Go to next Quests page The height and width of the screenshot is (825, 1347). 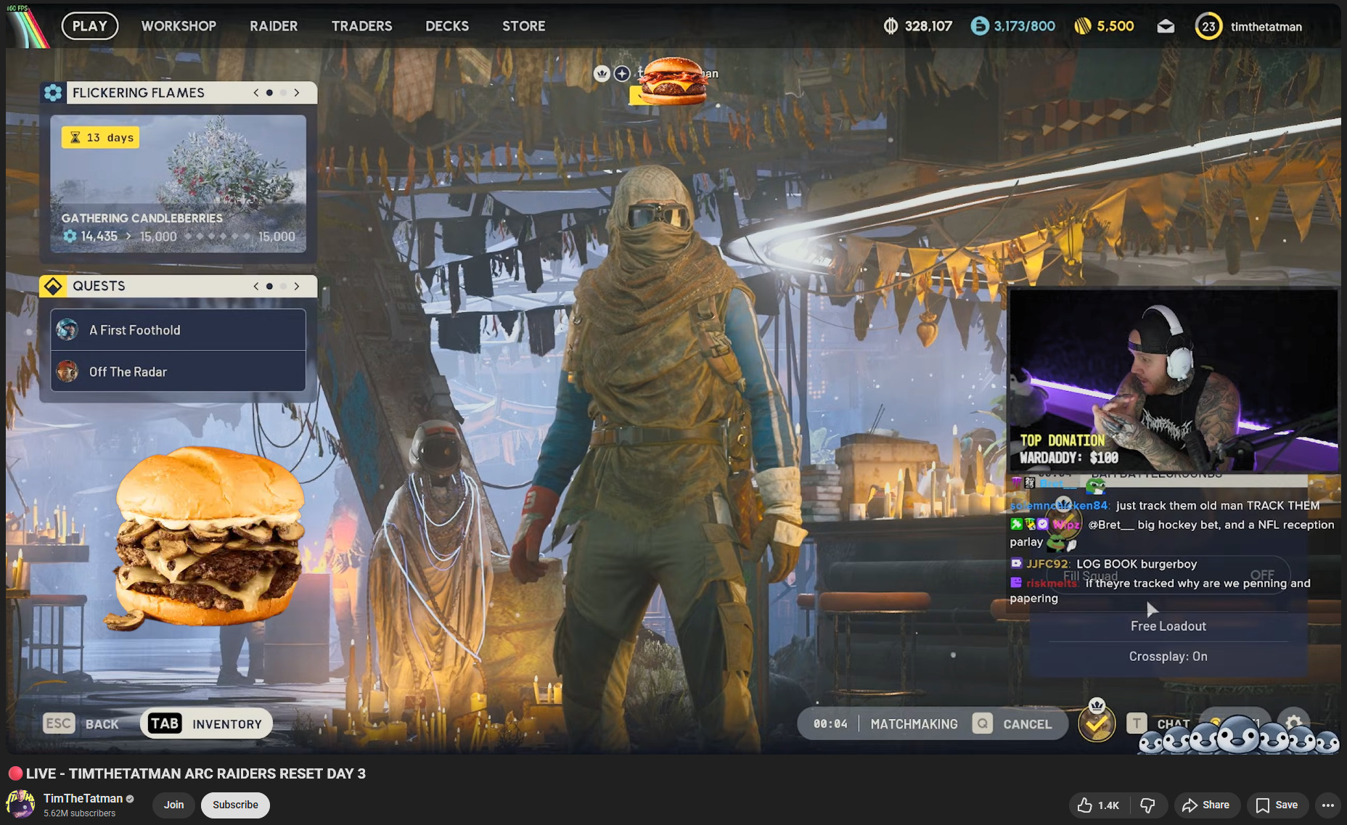click(297, 287)
